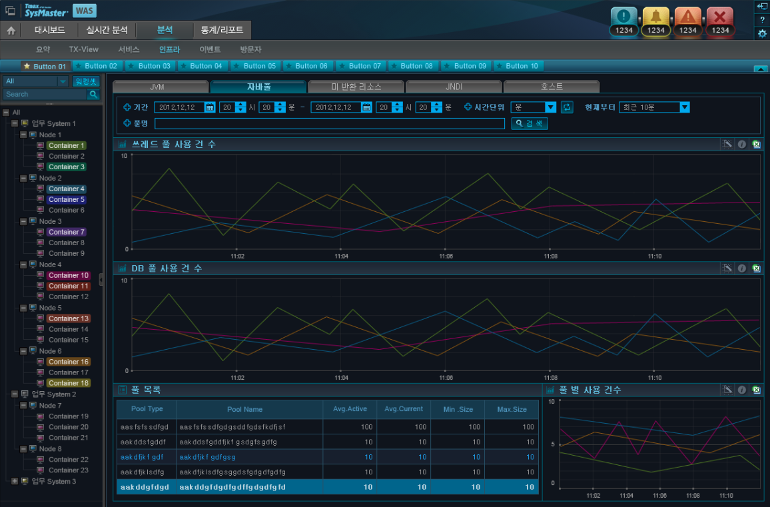
Task: Export the thread pool chart to Excel
Action: (756, 145)
